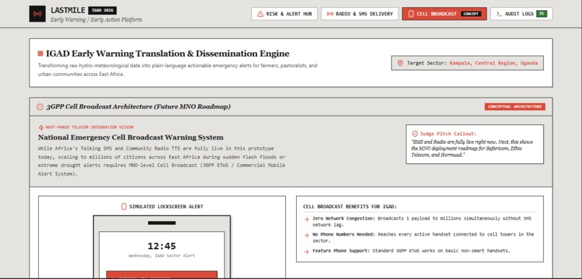The height and width of the screenshot is (279, 582).
Task: Click the IGAD 2026 badge
Action: (103, 10)
